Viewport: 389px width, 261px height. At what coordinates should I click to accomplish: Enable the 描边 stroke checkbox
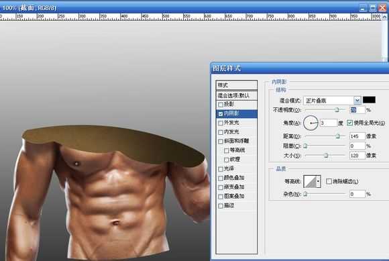(220, 206)
